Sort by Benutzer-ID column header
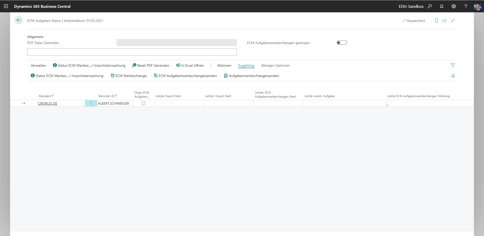This screenshot has height=236, width=484. [x=108, y=96]
